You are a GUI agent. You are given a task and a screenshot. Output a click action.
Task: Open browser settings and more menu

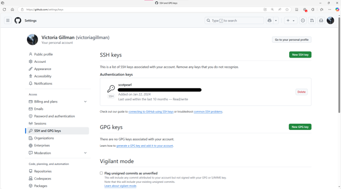click(329, 10)
